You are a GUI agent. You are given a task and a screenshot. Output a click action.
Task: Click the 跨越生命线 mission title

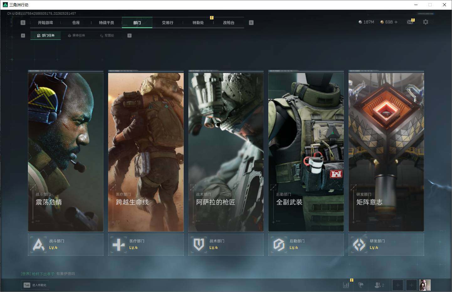(x=132, y=202)
